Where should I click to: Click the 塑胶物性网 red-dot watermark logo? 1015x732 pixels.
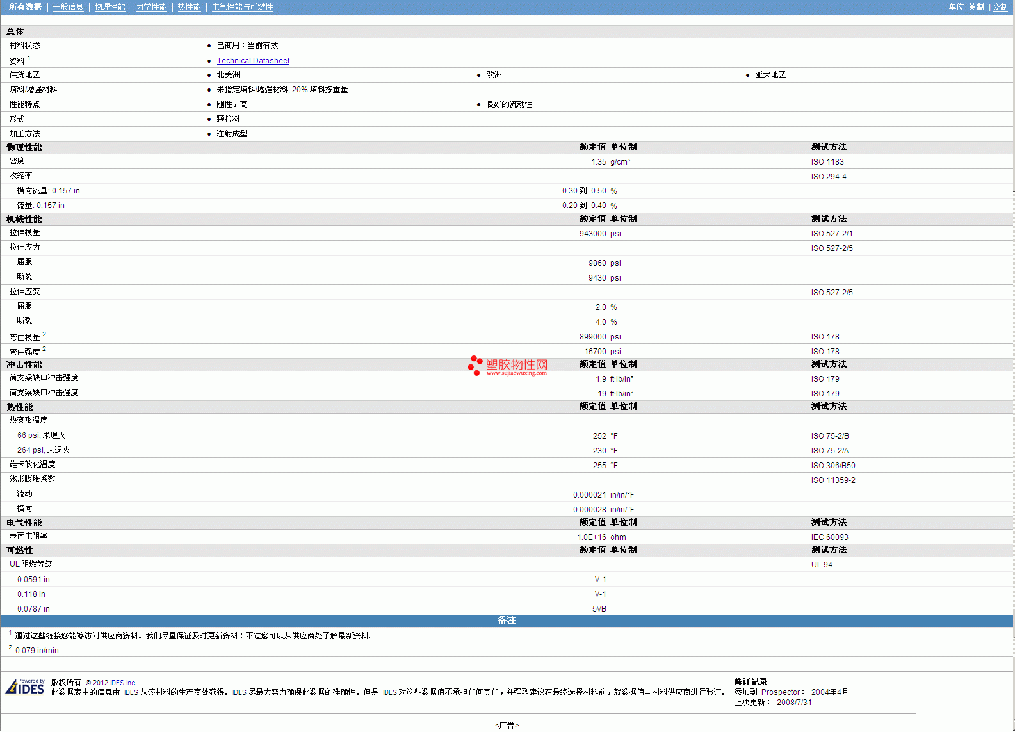(x=508, y=366)
